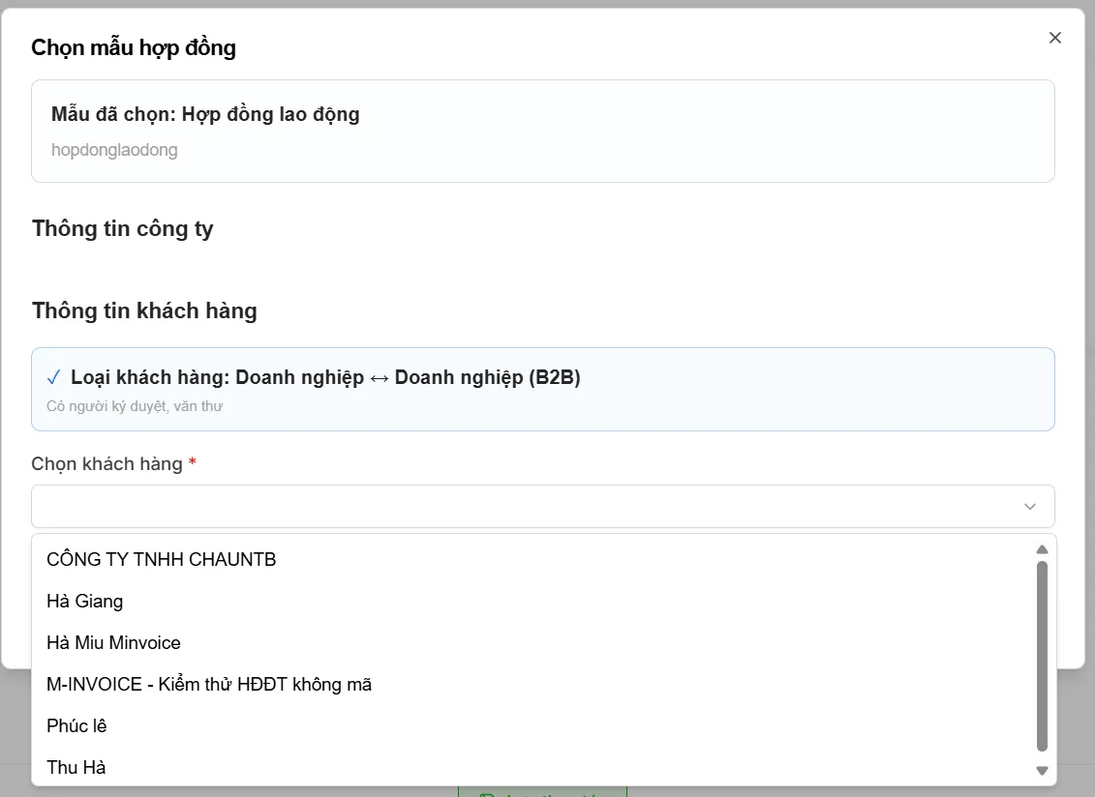
Task: Click the blue checkmark beside Loại khách hàng
Action: click(x=53, y=377)
